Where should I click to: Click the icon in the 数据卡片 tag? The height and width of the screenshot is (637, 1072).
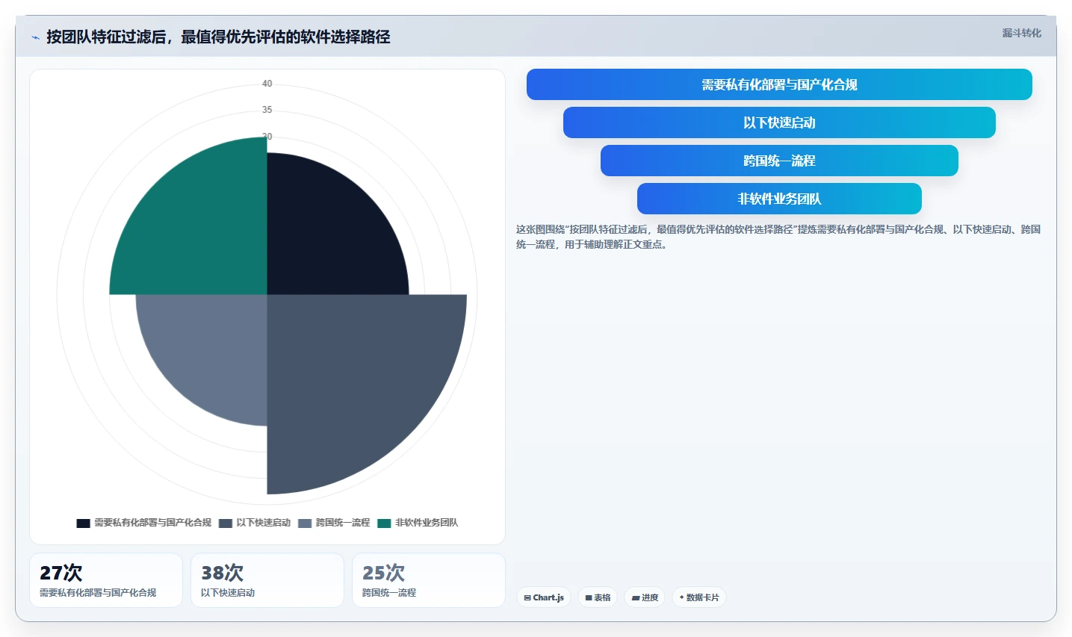682,597
